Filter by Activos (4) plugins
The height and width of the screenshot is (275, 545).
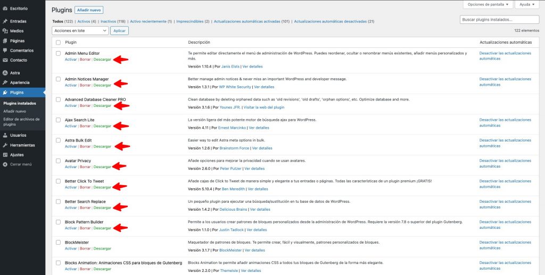tap(87, 21)
